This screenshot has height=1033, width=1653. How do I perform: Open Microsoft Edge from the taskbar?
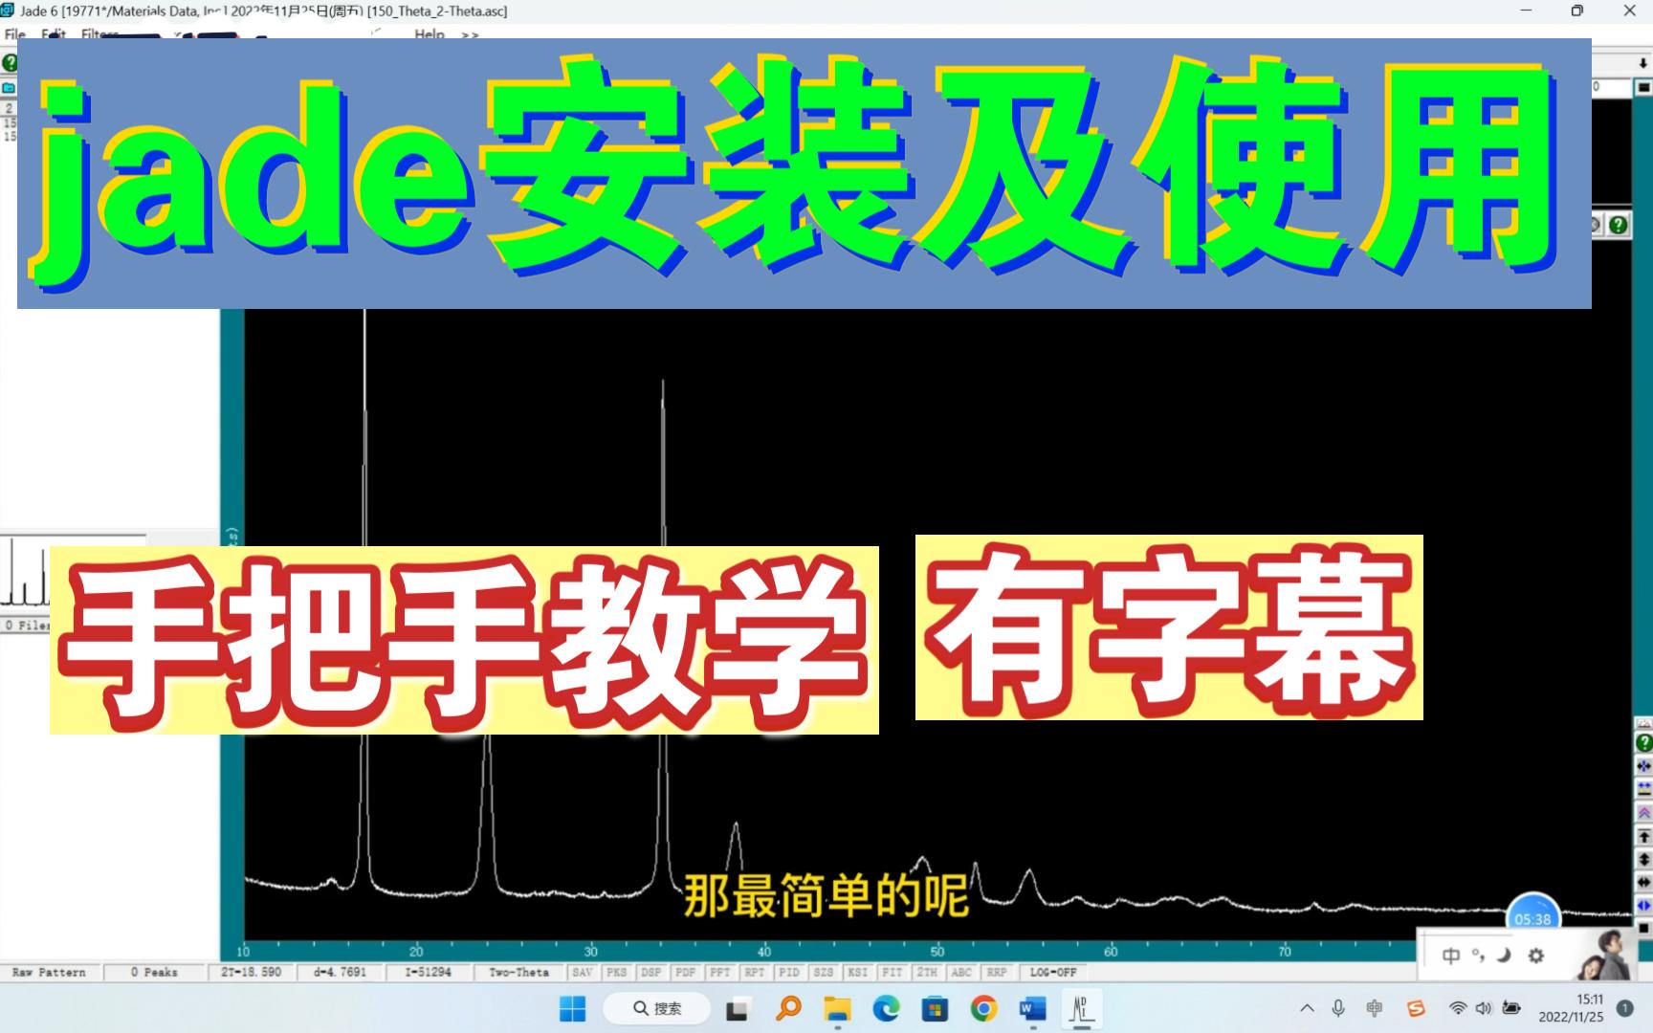pyautogui.click(x=886, y=1008)
